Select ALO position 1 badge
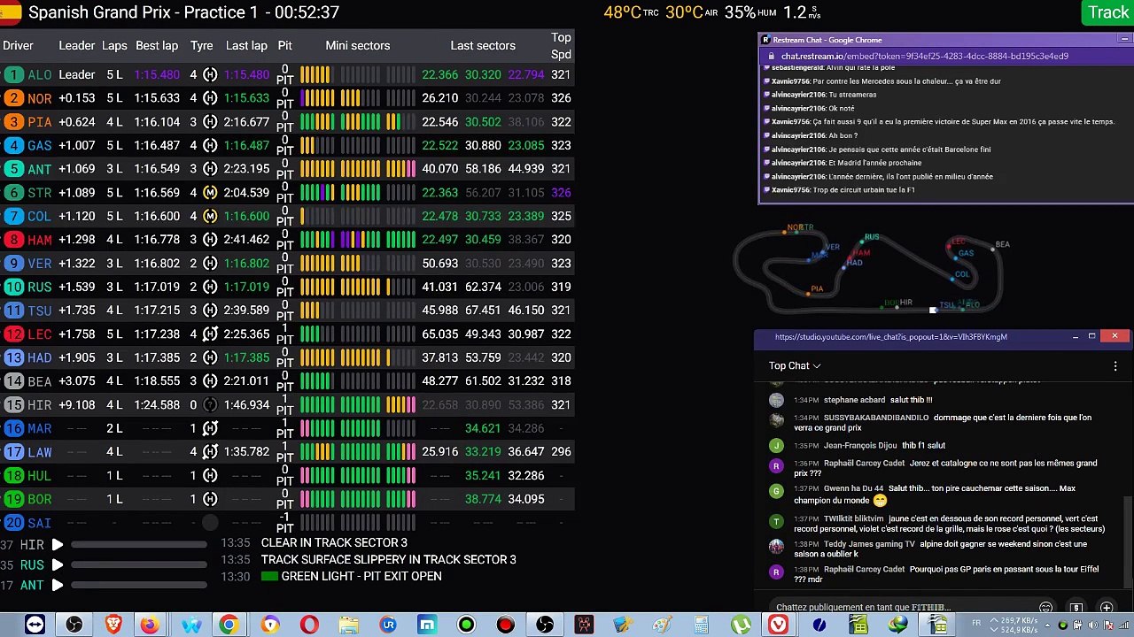The image size is (1134, 637). [x=13, y=74]
